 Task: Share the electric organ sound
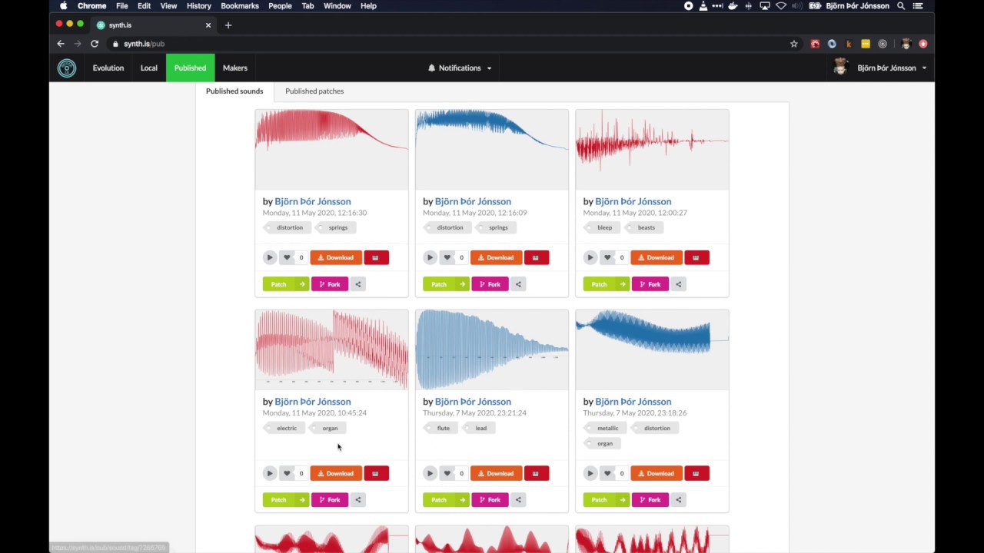(358, 500)
